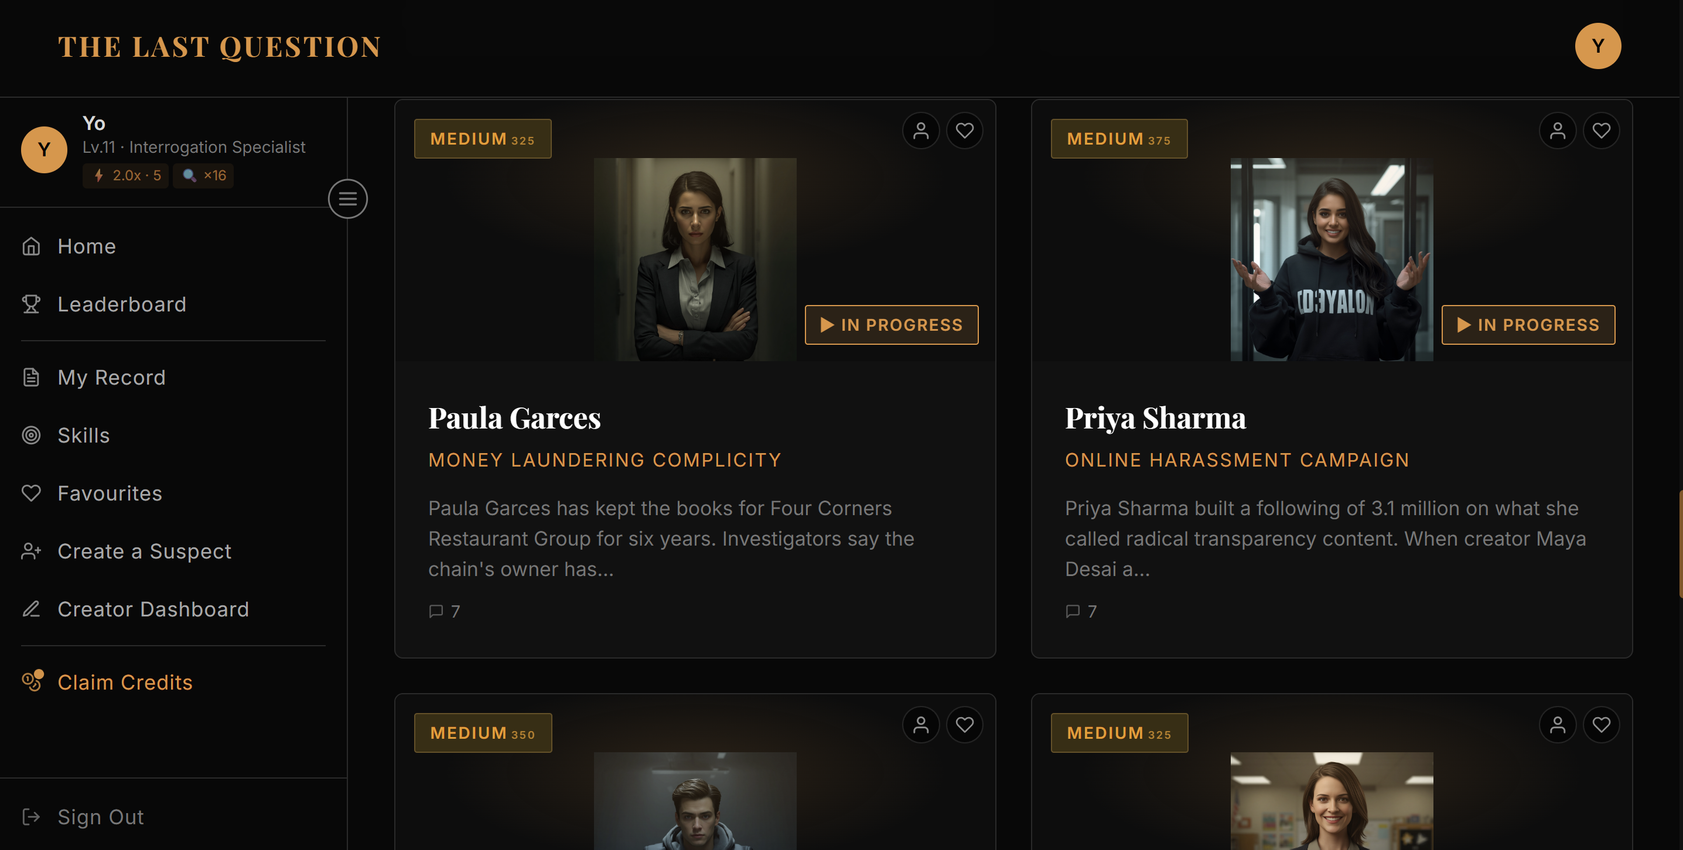The width and height of the screenshot is (1683, 850).
Task: Click the magnifier x16 hints badge
Action: click(203, 175)
